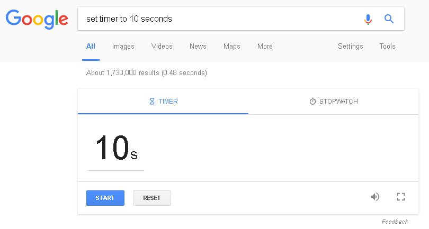Click the hourglass icon on Timer tab
The width and height of the screenshot is (429, 229).
(152, 102)
